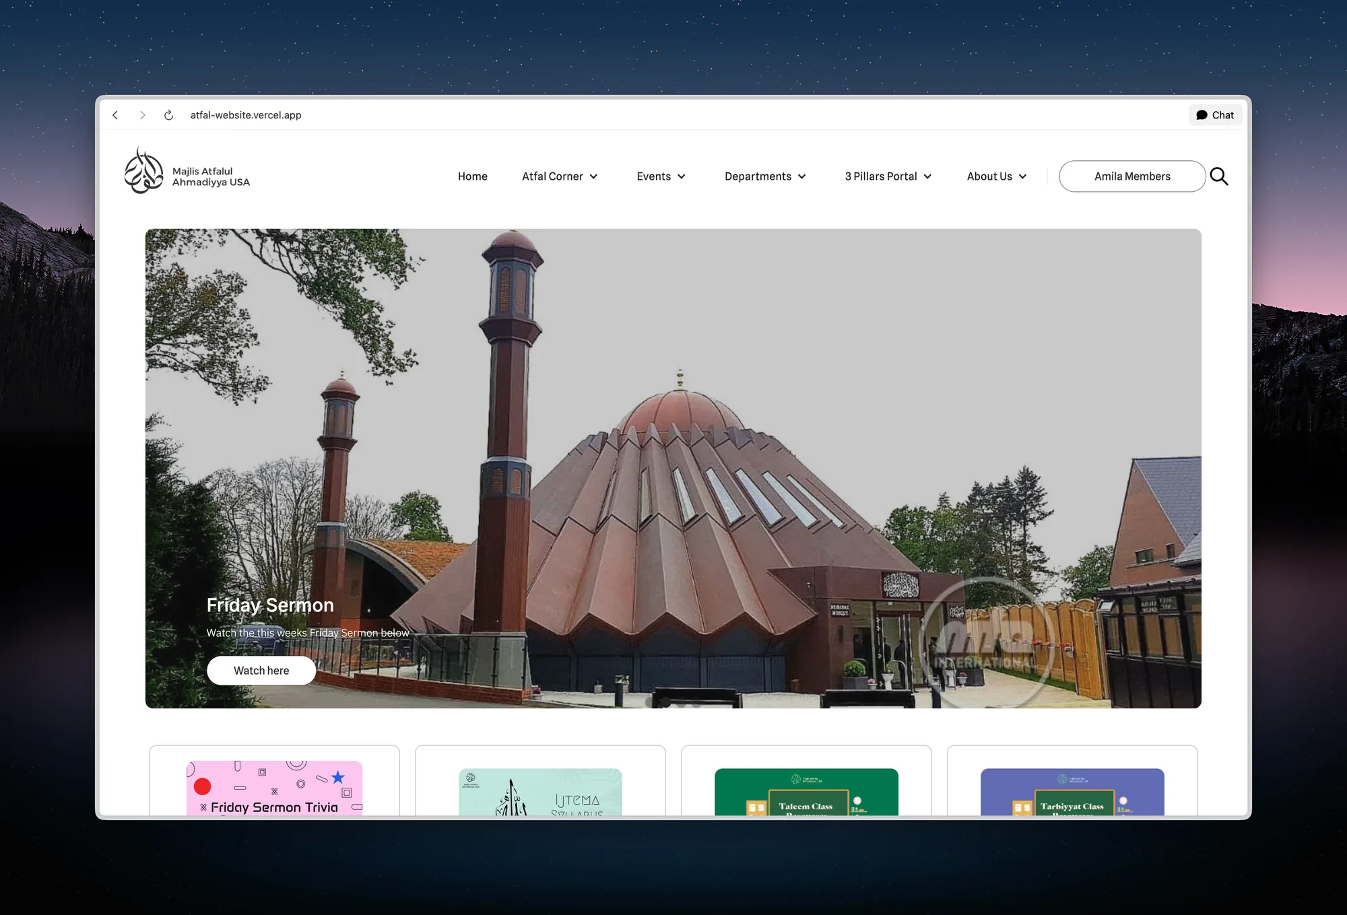Click the Chat bubble icon
This screenshot has height=915, width=1347.
click(1214, 114)
